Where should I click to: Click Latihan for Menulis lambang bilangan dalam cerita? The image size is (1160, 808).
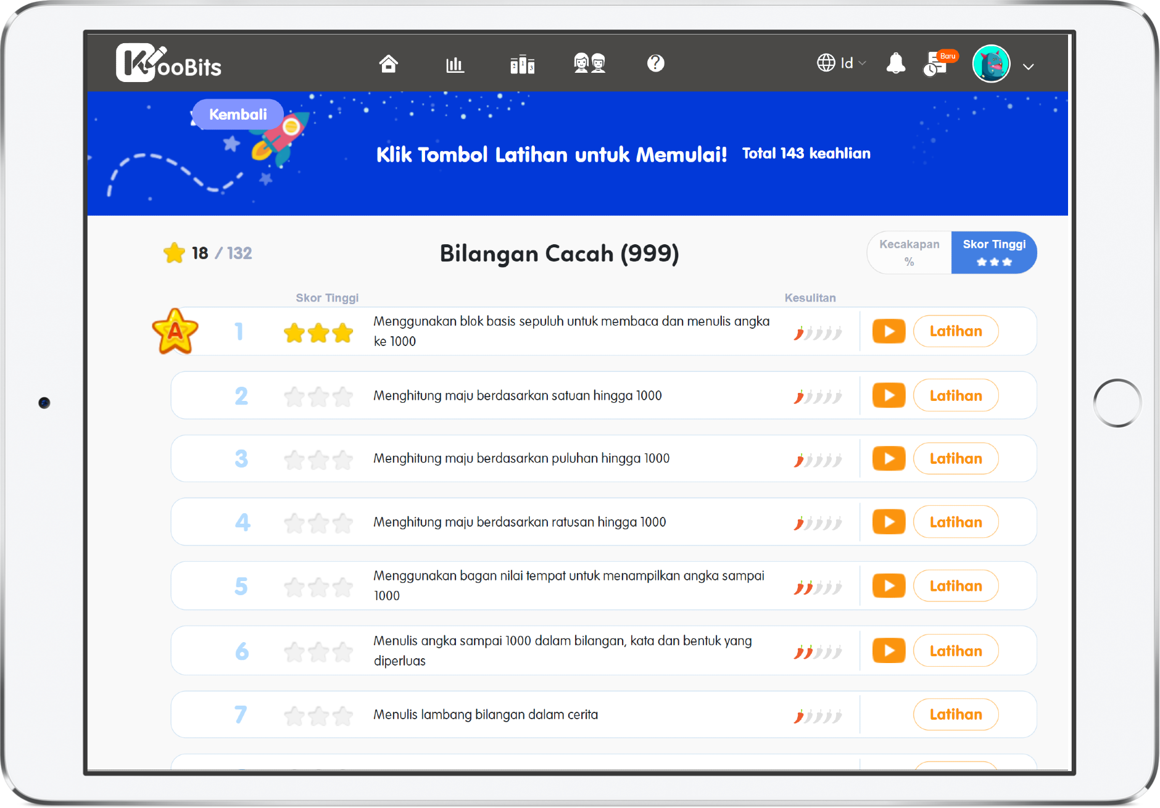[956, 714]
